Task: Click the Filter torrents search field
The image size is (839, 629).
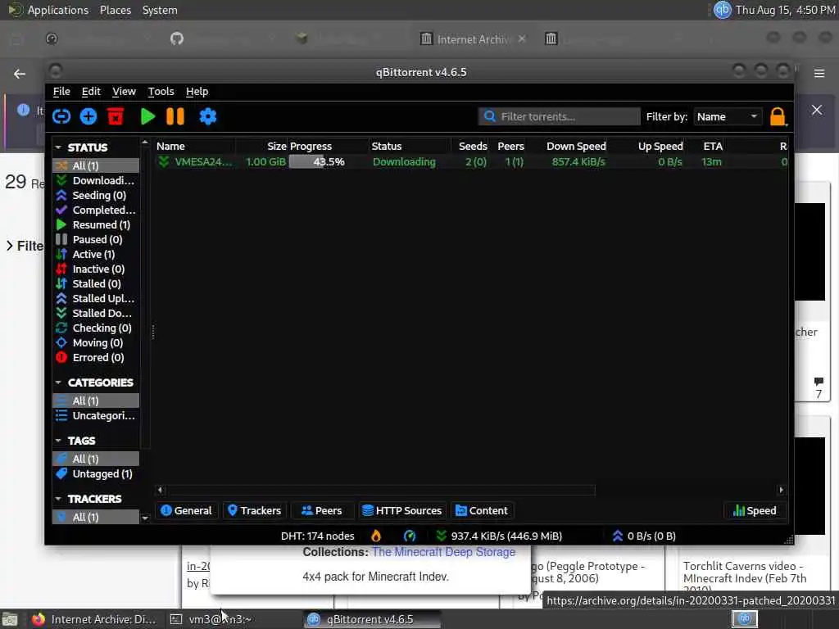Action: pyautogui.click(x=559, y=116)
